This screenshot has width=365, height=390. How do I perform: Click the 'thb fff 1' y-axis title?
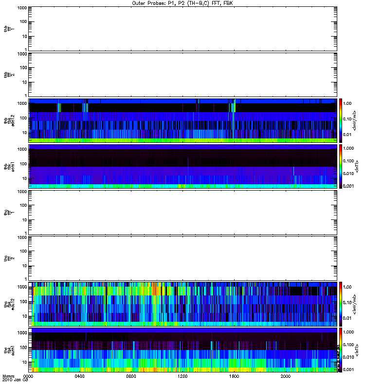coord(9,29)
